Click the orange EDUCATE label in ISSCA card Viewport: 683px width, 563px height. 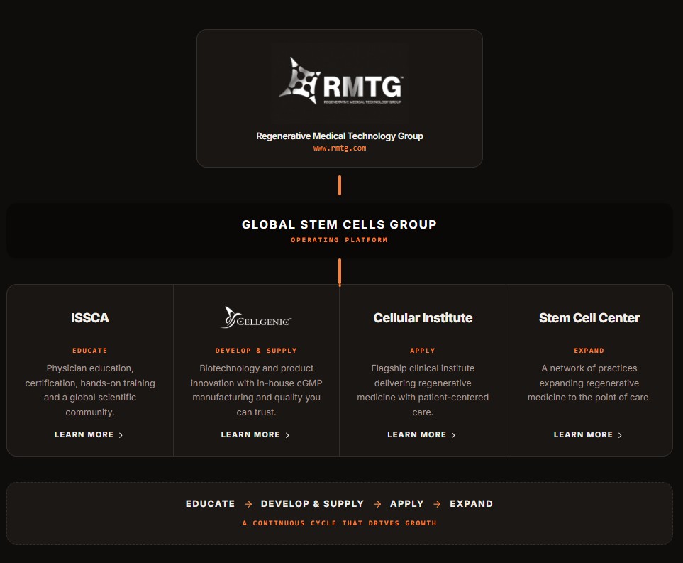[x=90, y=351]
